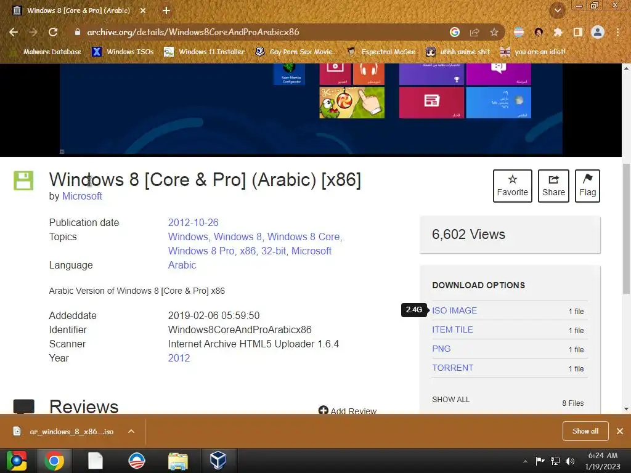631x473 pixels.
Task: Click the share page icon in address bar
Action: point(474,32)
